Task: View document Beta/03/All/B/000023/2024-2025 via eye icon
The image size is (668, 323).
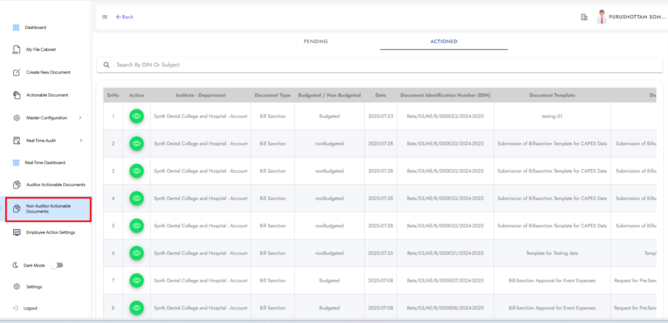Action: 137,116
